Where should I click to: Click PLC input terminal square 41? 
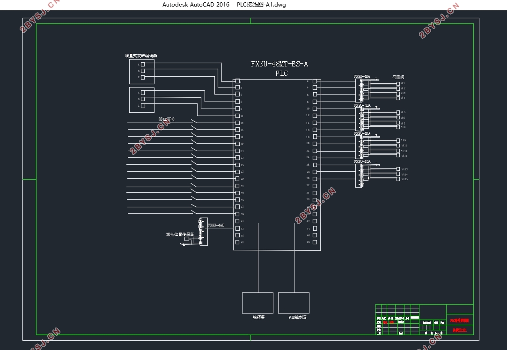[x=237, y=221]
